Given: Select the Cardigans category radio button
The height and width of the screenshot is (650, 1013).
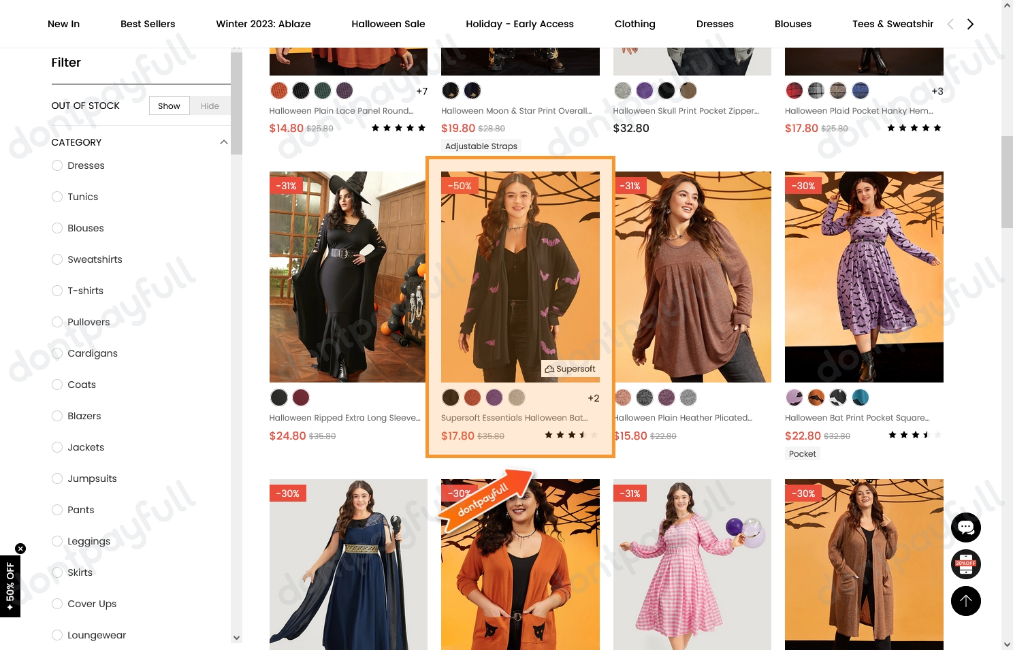Looking at the screenshot, I should pyautogui.click(x=57, y=353).
